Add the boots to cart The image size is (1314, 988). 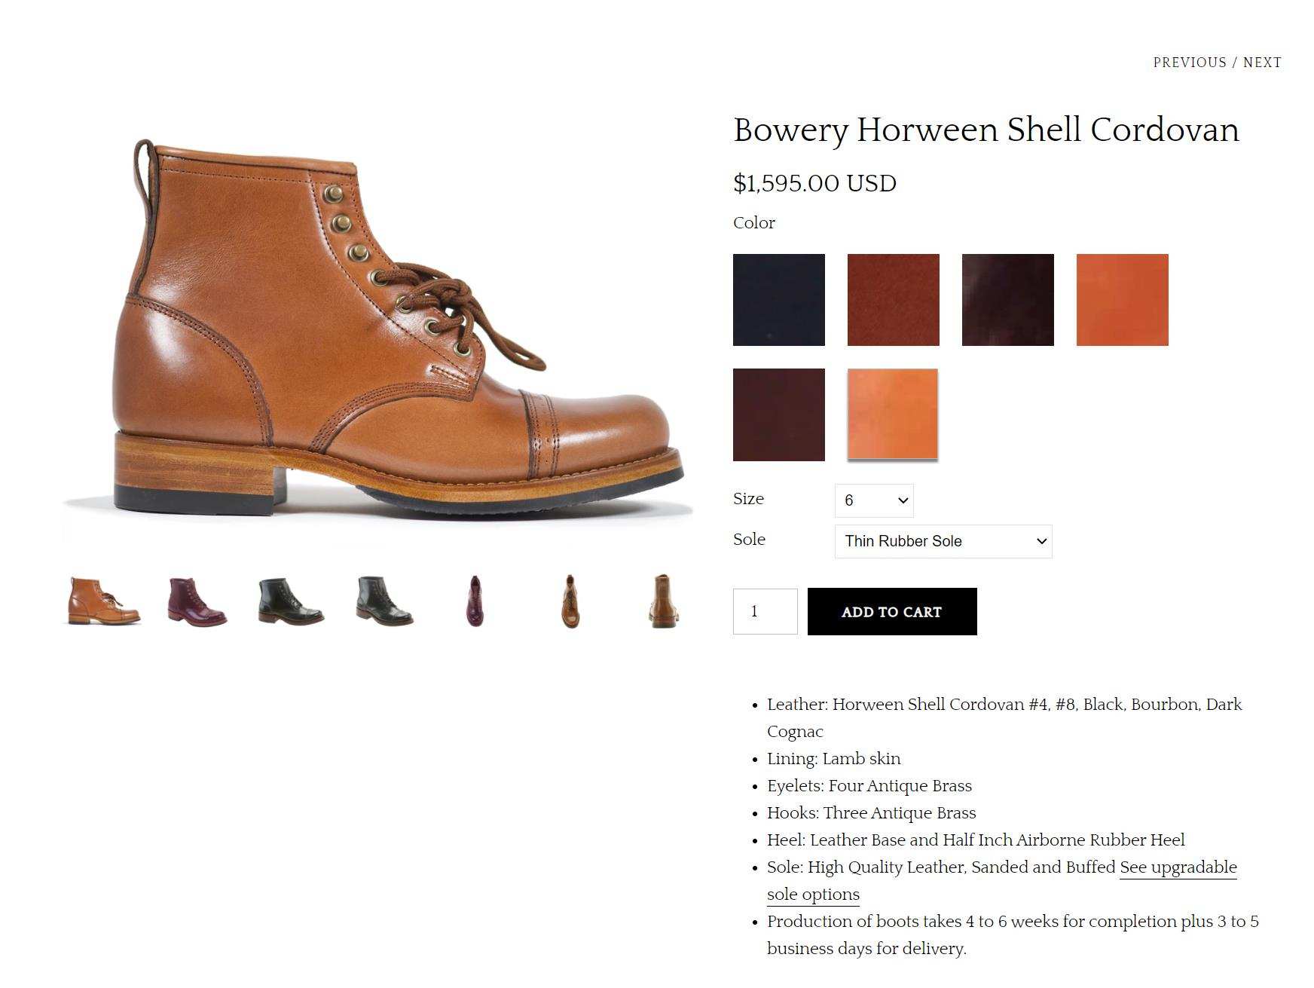point(892,611)
